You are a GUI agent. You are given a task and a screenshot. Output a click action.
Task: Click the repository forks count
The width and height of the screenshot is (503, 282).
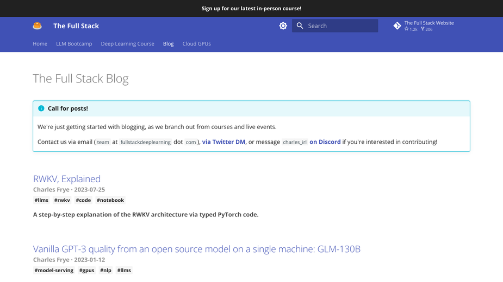(x=427, y=29)
